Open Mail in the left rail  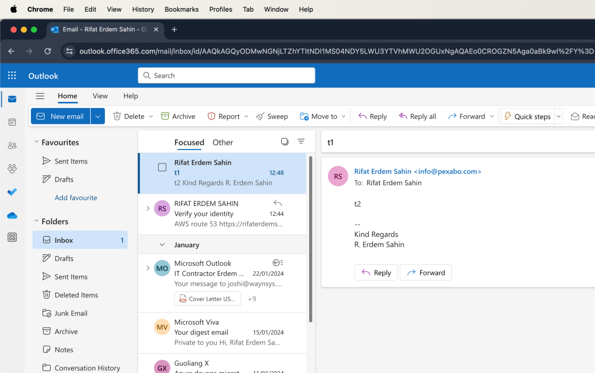pyautogui.click(x=12, y=99)
